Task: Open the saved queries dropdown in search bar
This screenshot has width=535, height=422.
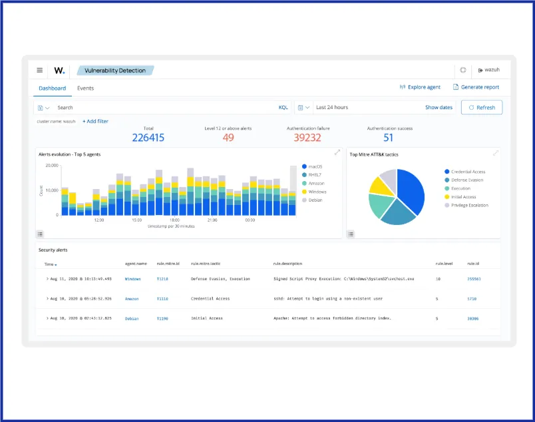Action: click(x=44, y=107)
